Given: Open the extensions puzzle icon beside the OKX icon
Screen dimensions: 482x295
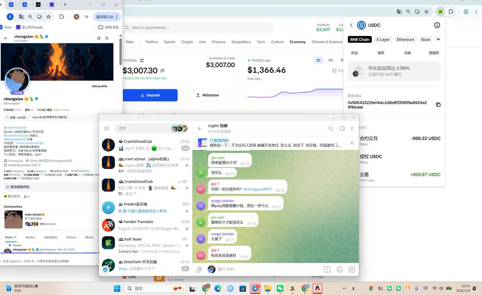Looking at the screenshot, I should click(451, 12).
